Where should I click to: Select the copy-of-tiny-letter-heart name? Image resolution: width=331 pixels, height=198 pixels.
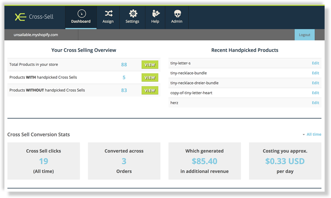point(191,93)
